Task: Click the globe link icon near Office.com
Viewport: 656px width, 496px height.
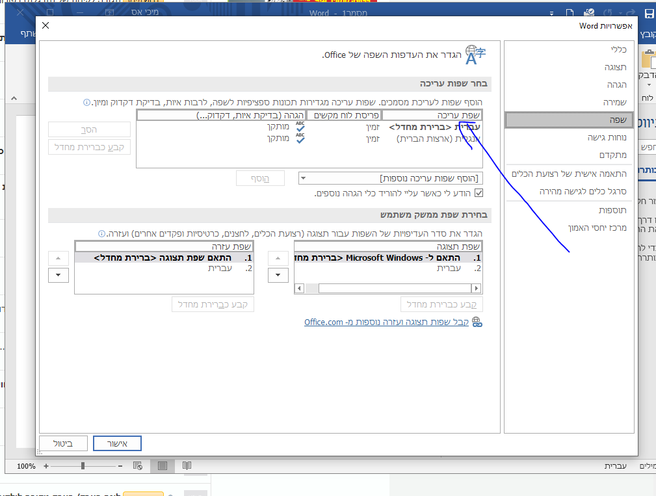Action: (477, 322)
